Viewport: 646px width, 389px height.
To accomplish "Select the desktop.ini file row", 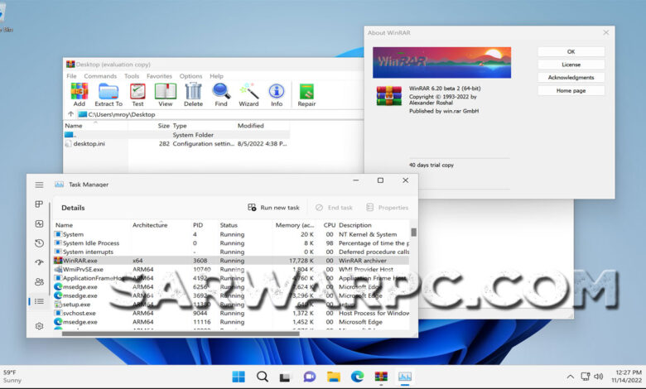I will 176,144.
